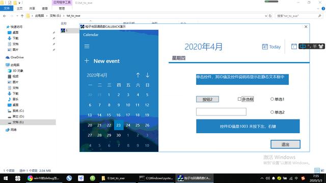Click the plus icon beside New event
Screen dimensions: 326x183
87,61
